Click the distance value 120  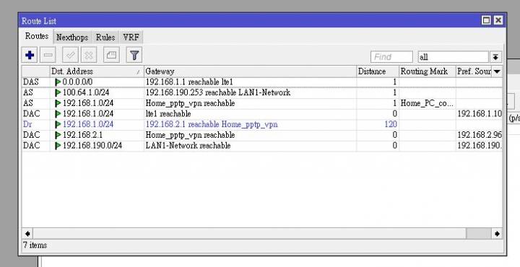(x=391, y=124)
